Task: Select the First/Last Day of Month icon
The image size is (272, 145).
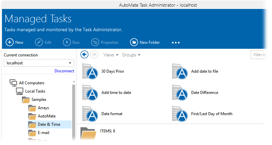Action: point(180,114)
